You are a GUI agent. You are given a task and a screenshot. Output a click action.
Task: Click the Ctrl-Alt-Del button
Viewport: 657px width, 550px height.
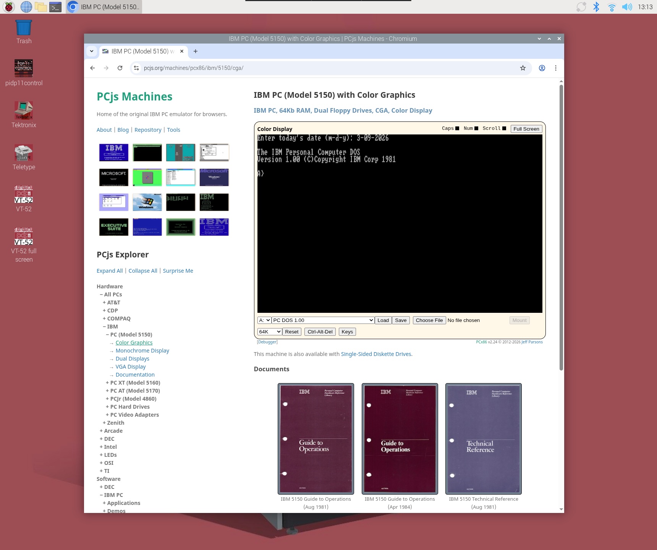click(320, 332)
